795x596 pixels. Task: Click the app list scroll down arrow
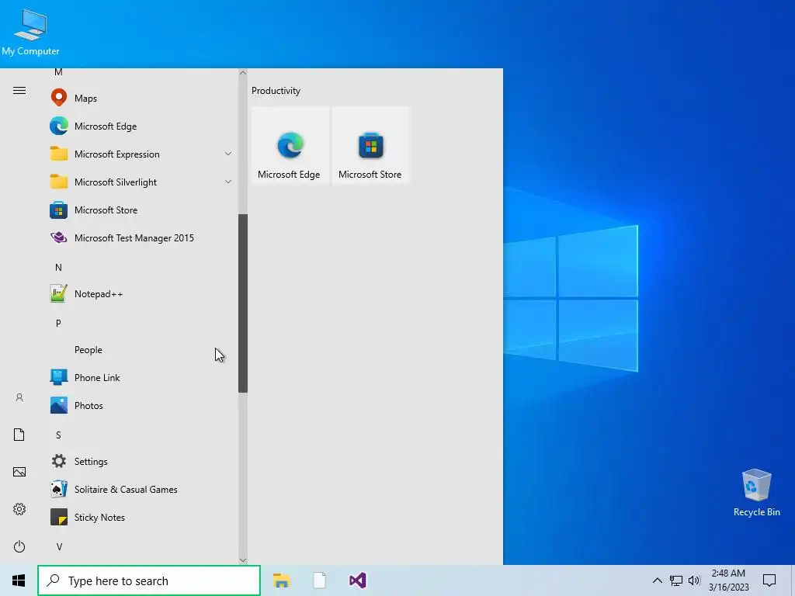pos(243,560)
